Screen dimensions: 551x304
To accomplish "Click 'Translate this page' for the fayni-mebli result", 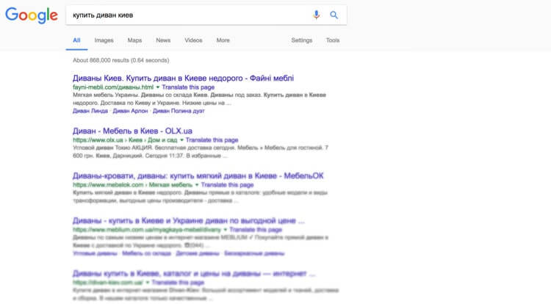I will (188, 87).
